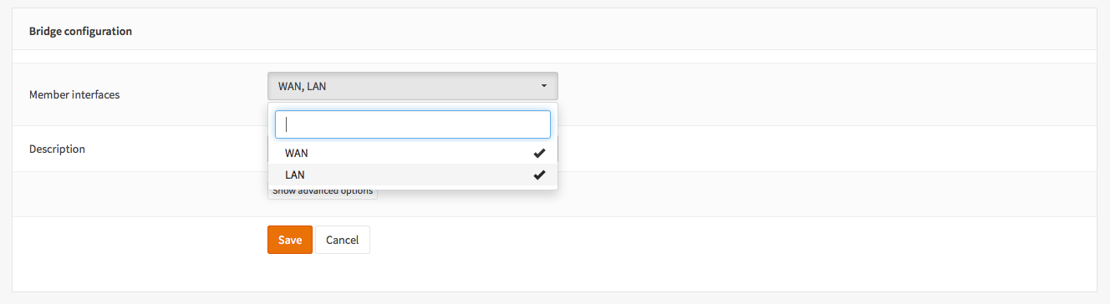Click the Bridge configuration heading
The height and width of the screenshot is (304, 1110).
coord(80,32)
